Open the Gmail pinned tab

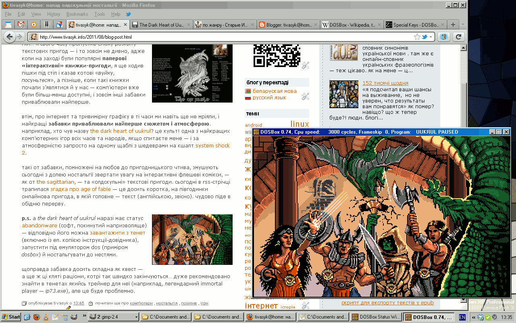[21, 25]
